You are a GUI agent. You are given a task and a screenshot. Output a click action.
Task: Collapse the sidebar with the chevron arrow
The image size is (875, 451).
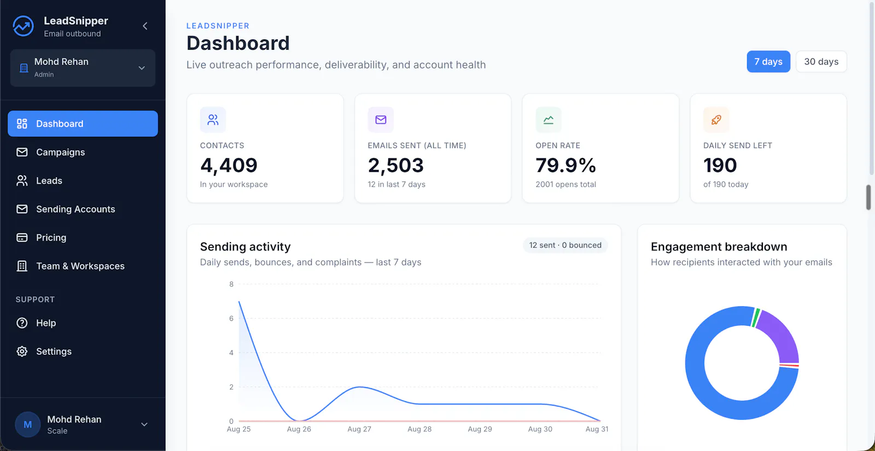[145, 26]
